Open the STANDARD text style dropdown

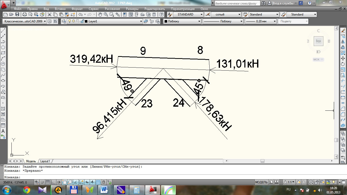[202, 14]
